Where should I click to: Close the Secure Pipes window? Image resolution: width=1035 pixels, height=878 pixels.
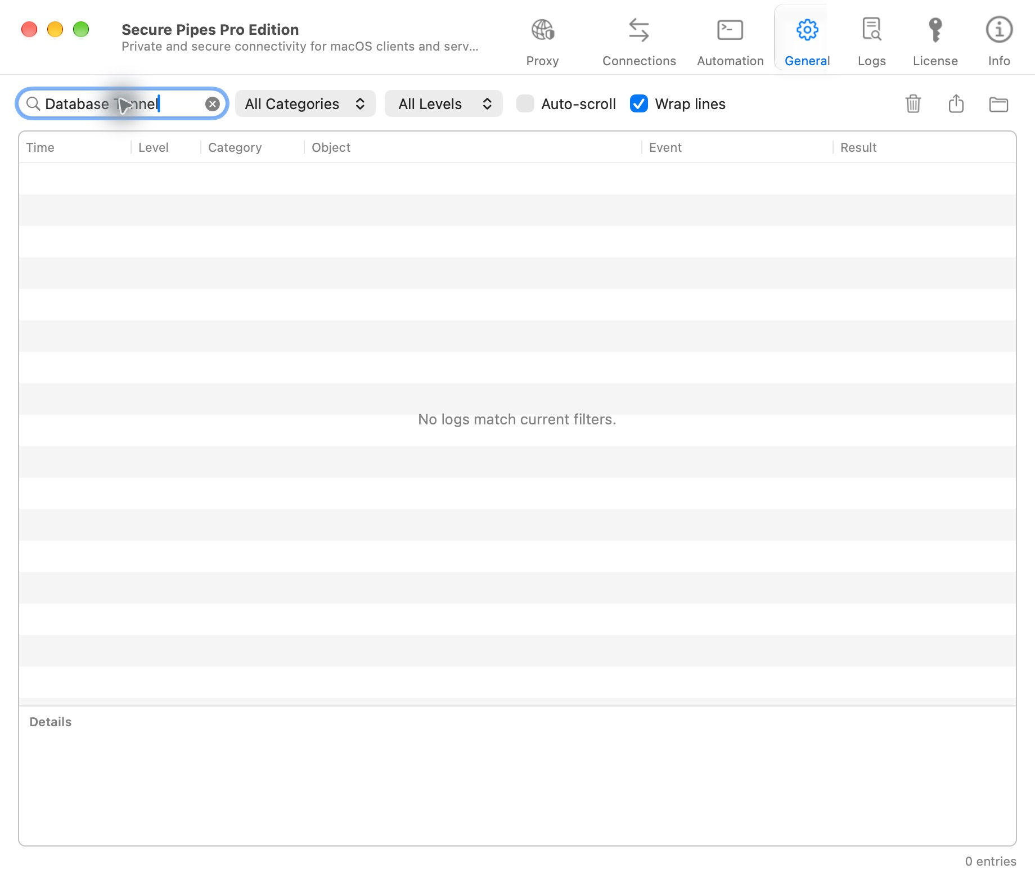[x=29, y=29]
